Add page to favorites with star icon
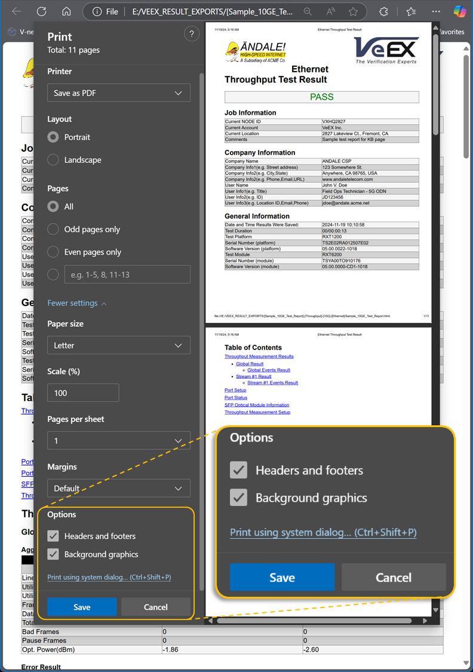This screenshot has width=473, height=672. pos(353,11)
